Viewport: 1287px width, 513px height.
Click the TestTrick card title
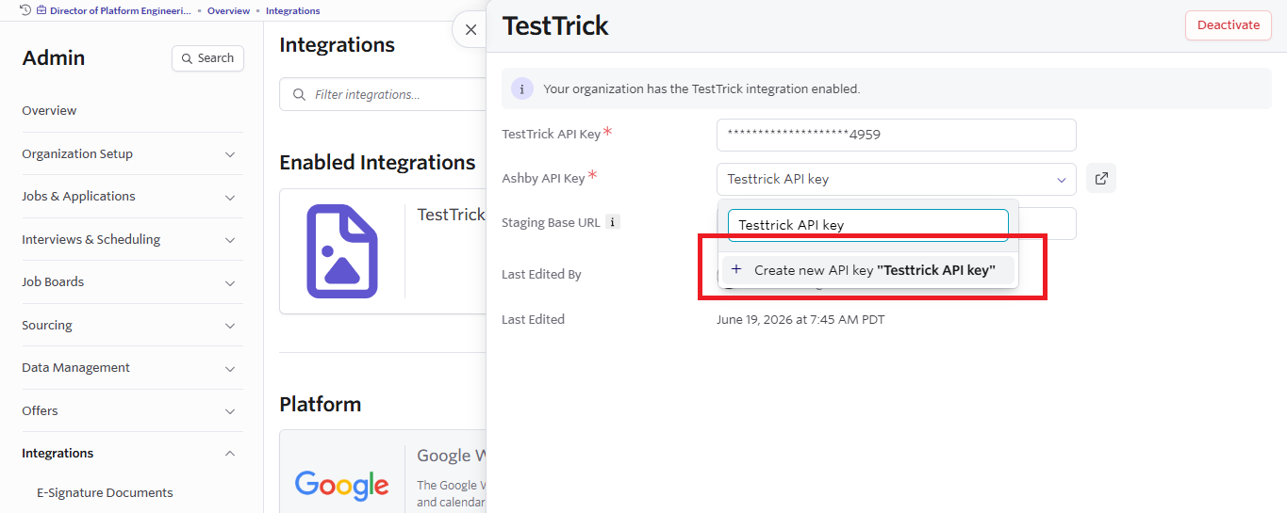click(451, 215)
